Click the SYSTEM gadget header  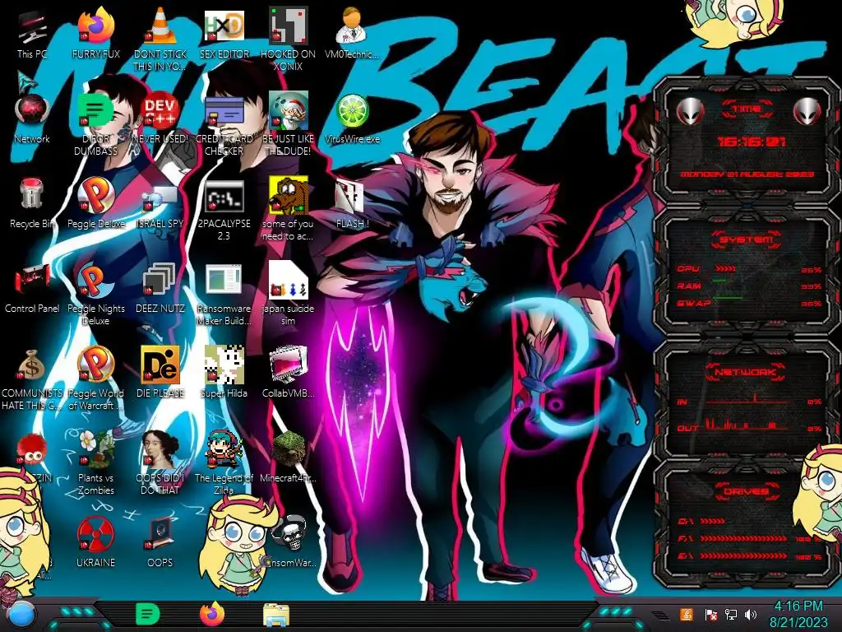[x=747, y=239]
